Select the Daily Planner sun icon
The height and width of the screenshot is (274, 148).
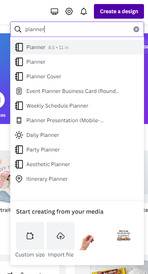tap(19, 135)
